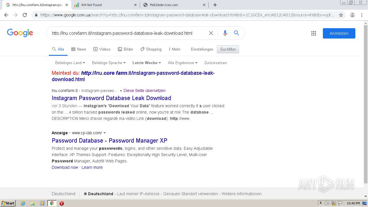This screenshot has height=207, width=368.
Task: Reload the page with the refresh icon
Action: (25, 15)
